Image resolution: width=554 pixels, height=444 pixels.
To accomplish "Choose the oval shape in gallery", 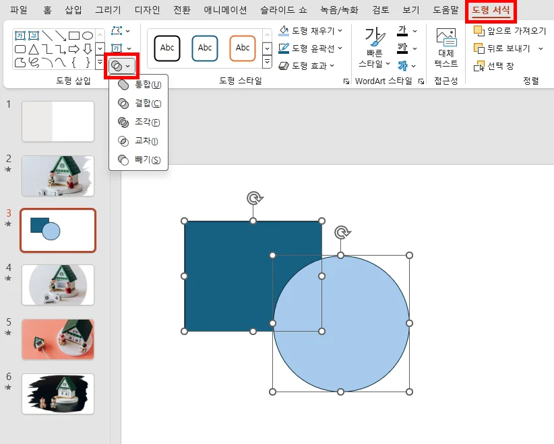I will [87, 36].
